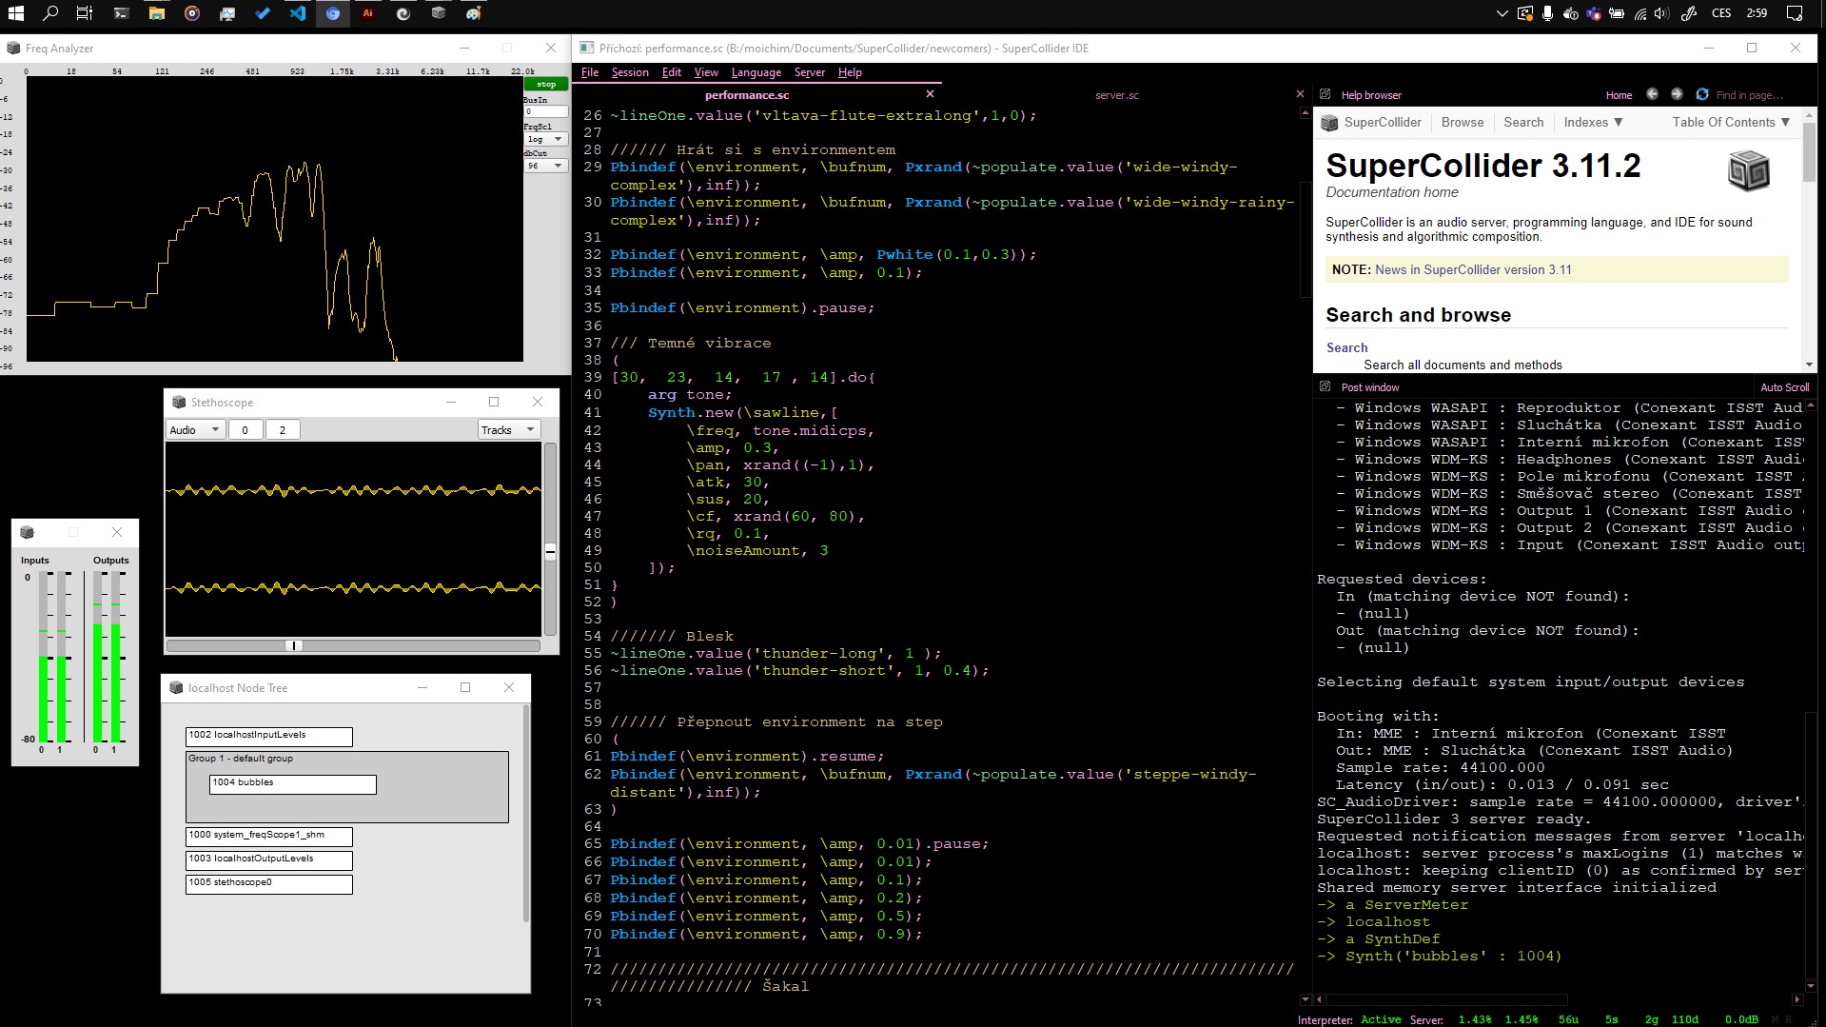The width and height of the screenshot is (1826, 1027).
Task: Reload the help browser page
Action: [1702, 94]
